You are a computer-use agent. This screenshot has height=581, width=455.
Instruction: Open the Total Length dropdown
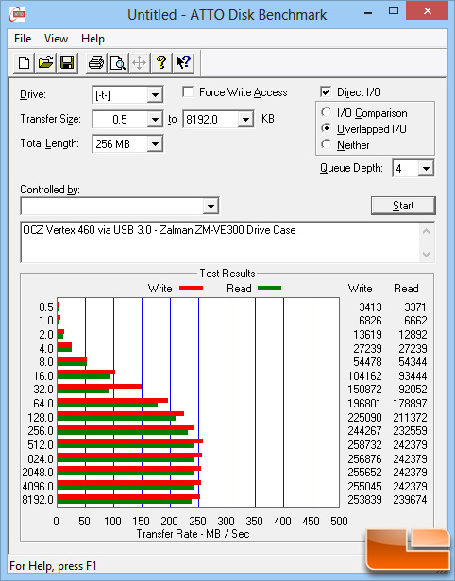click(155, 144)
